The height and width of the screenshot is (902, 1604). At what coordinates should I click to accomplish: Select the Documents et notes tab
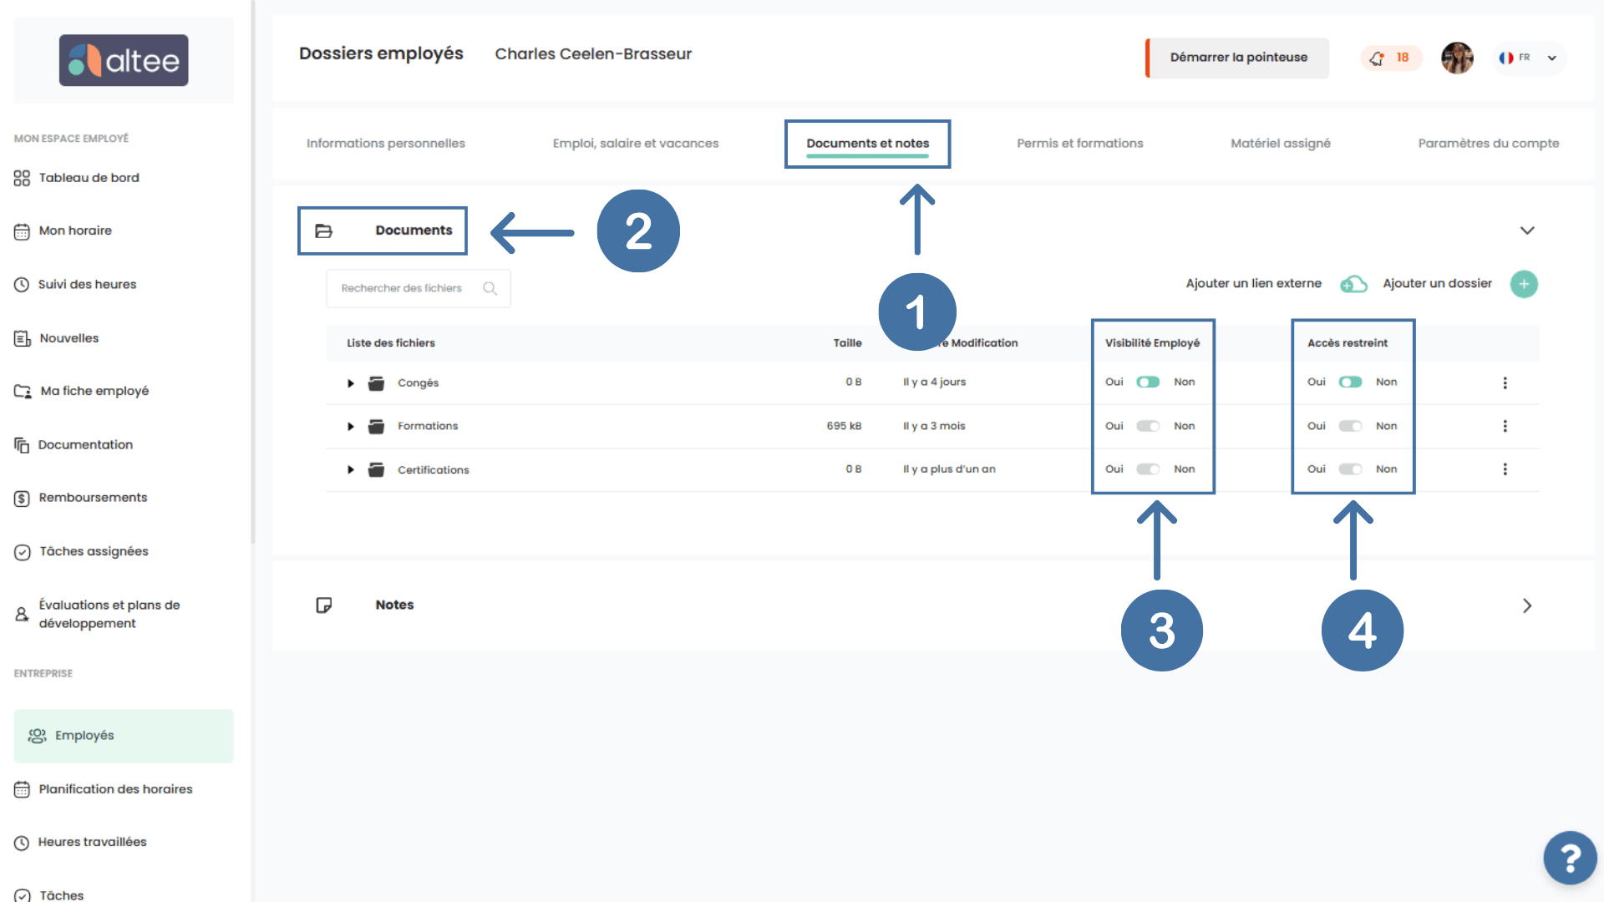click(x=868, y=144)
